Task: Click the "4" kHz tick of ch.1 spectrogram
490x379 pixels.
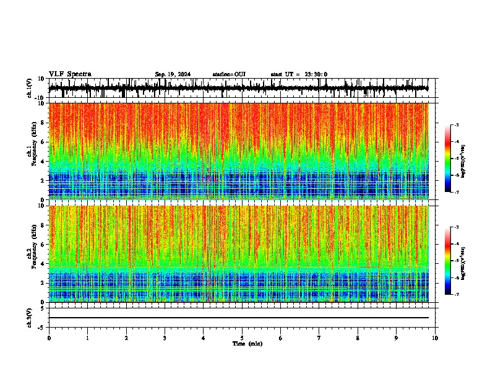Action: (43, 162)
